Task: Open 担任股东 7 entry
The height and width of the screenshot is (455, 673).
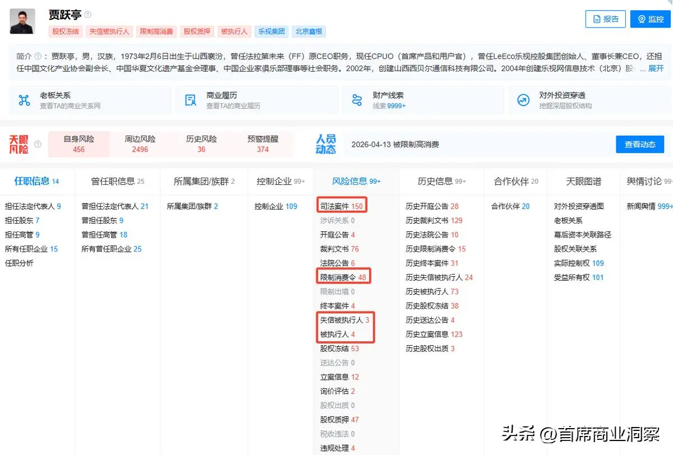Action: coord(22,220)
